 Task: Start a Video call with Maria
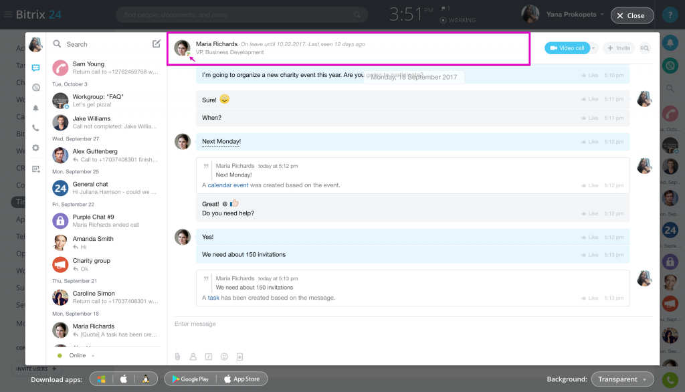[x=567, y=48]
